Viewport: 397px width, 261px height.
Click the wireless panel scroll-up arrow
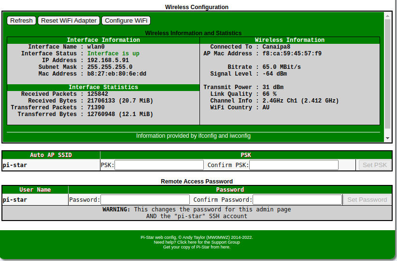387,16
